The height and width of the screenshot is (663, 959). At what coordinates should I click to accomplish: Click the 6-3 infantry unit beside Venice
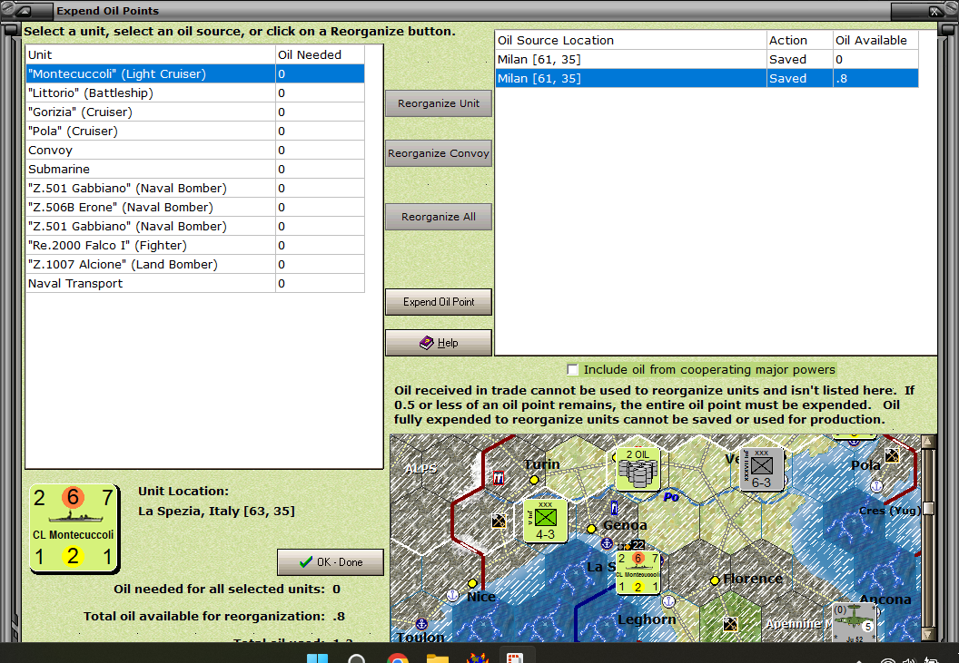(x=762, y=469)
